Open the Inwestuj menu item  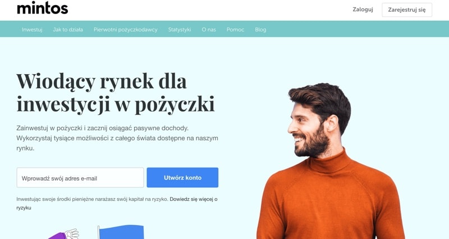[32, 30]
